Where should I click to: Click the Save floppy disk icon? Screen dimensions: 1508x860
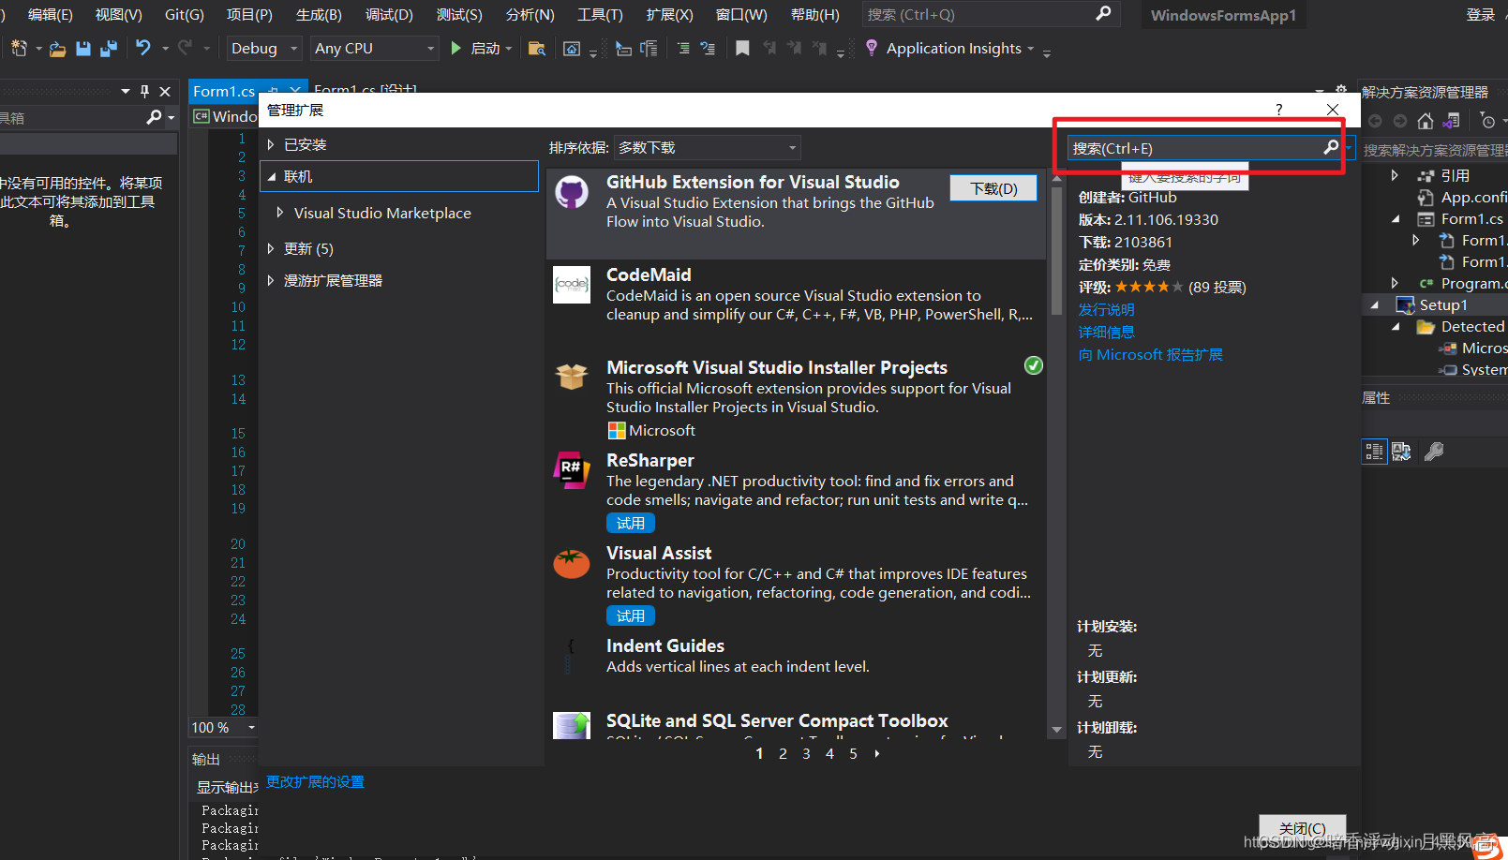(83, 49)
